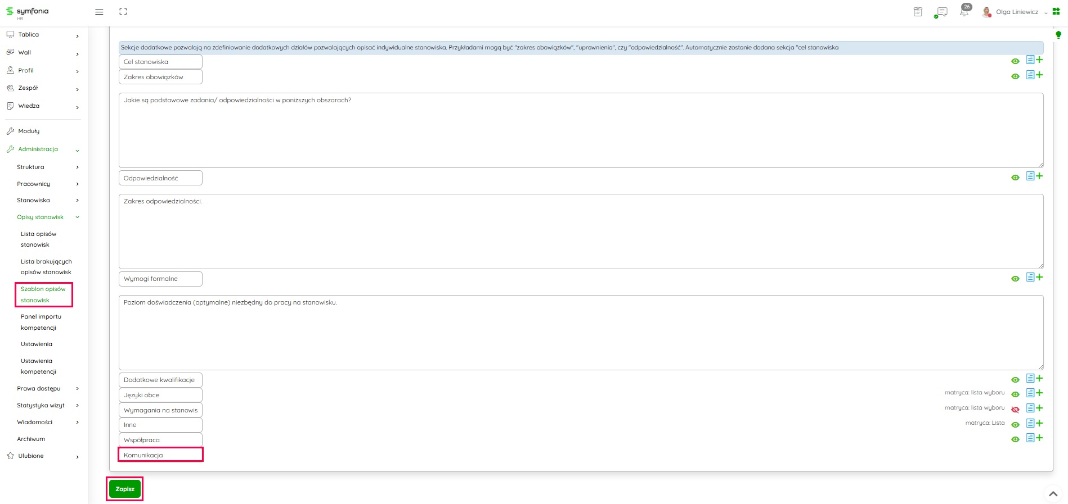Click the Komunikacja section name field

click(160, 455)
